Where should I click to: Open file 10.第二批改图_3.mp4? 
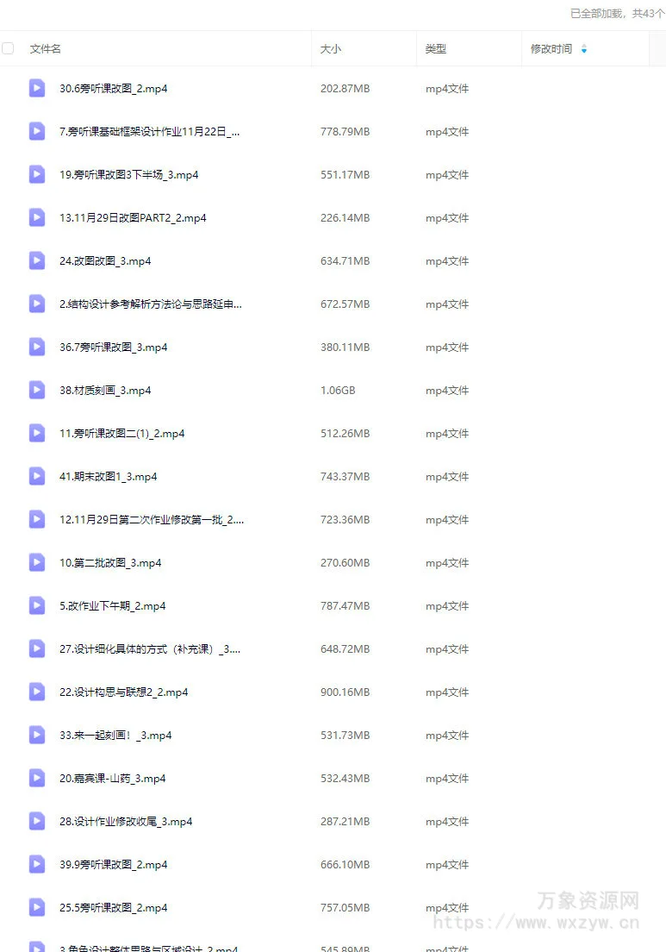click(110, 562)
